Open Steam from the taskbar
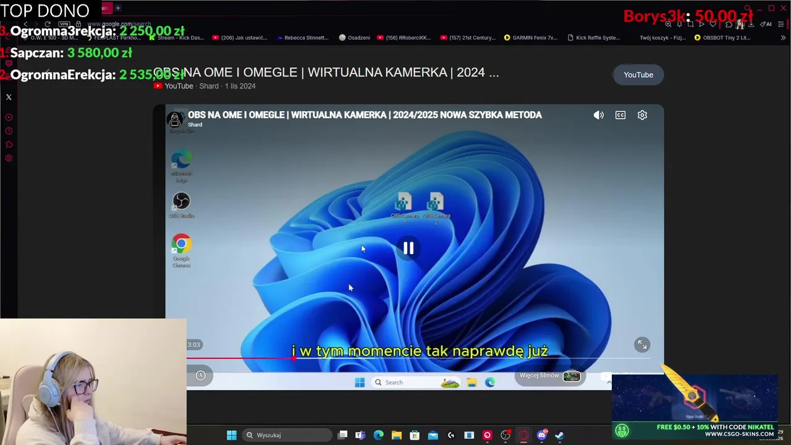This screenshot has height=445, width=791. (559, 435)
